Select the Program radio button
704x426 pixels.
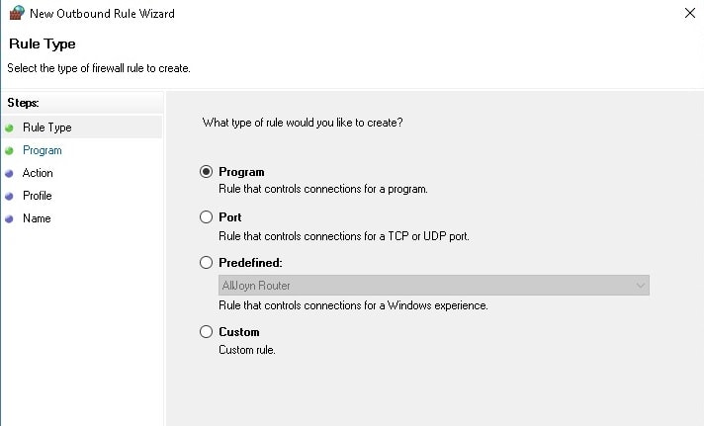[x=206, y=171]
